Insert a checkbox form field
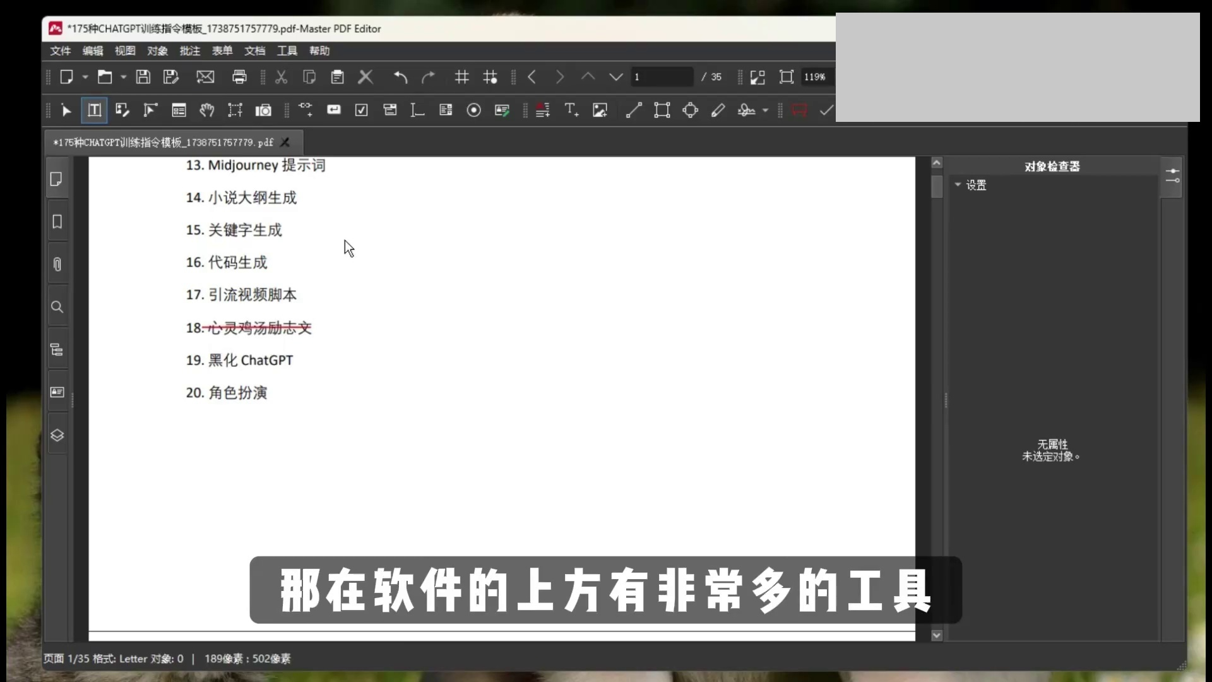This screenshot has height=682, width=1212. [360, 110]
